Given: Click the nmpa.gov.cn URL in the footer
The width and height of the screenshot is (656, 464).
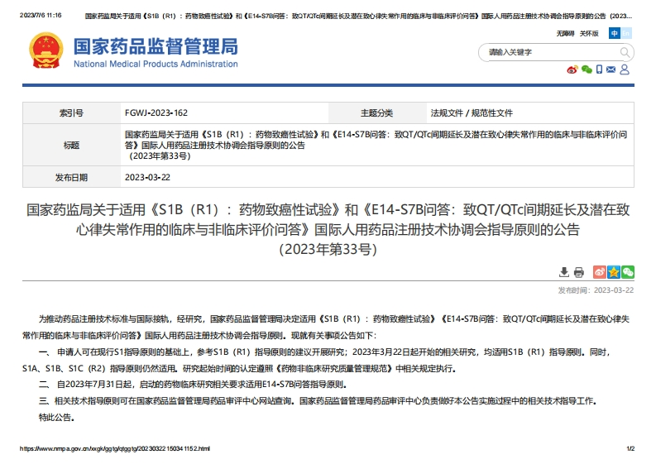Looking at the screenshot, I should tap(115, 449).
